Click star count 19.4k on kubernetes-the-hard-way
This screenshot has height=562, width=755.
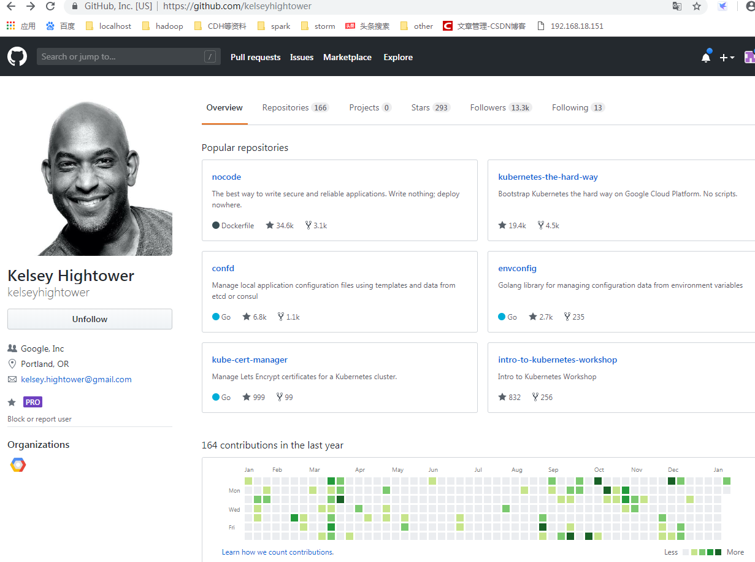point(512,225)
